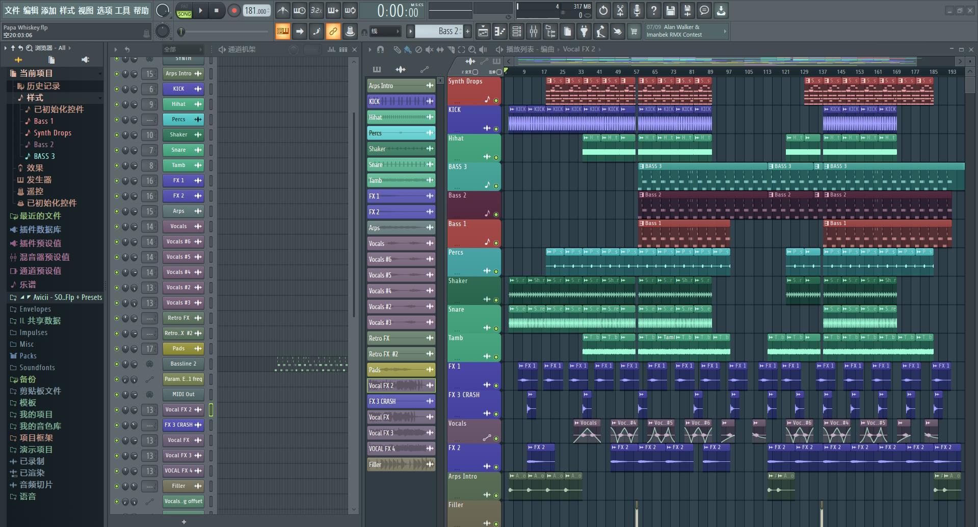
Task: Toggle PAT/SONG mode switch
Action: 184,11
